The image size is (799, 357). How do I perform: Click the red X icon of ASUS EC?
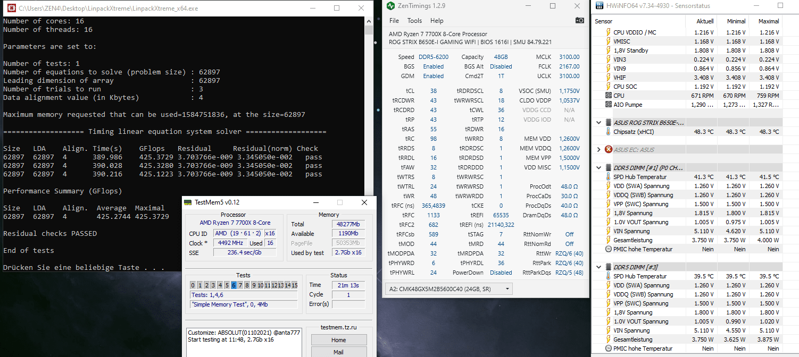point(609,150)
